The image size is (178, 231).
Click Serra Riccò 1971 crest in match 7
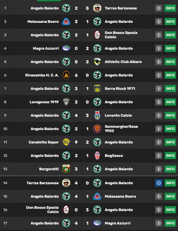coord(97,88)
